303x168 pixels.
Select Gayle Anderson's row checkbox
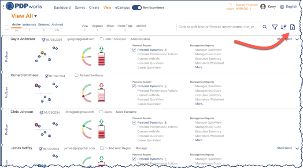pyautogui.click(x=7, y=39)
